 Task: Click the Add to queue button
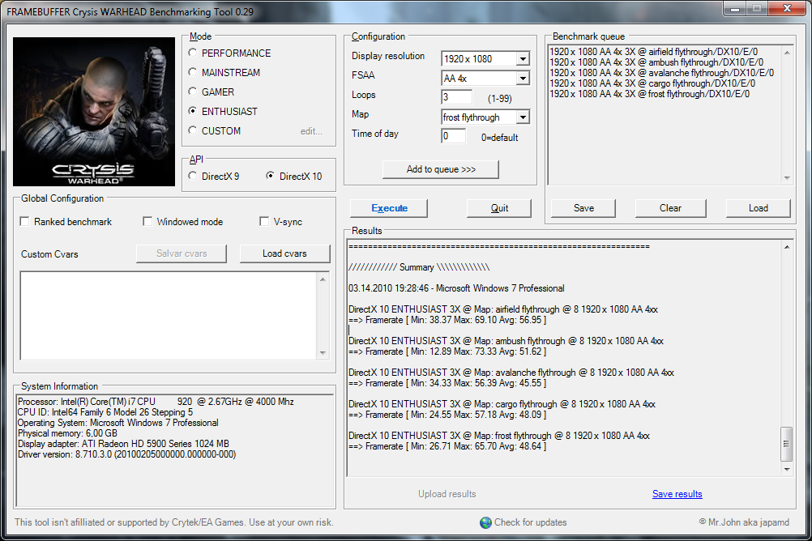coord(441,169)
